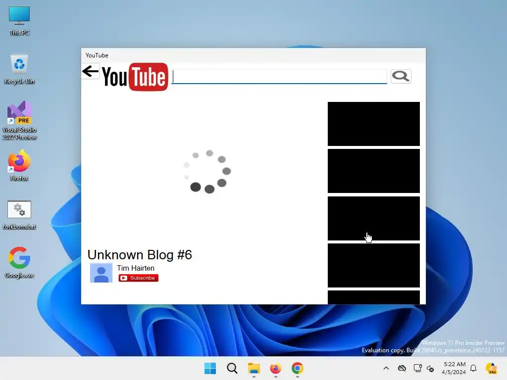
Task: Click the network display tray icon
Action: (417, 368)
